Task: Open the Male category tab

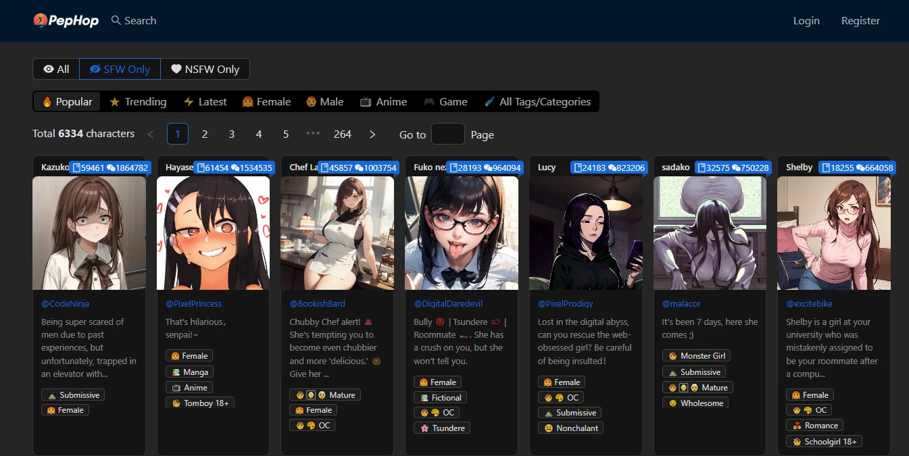Action: tap(324, 102)
